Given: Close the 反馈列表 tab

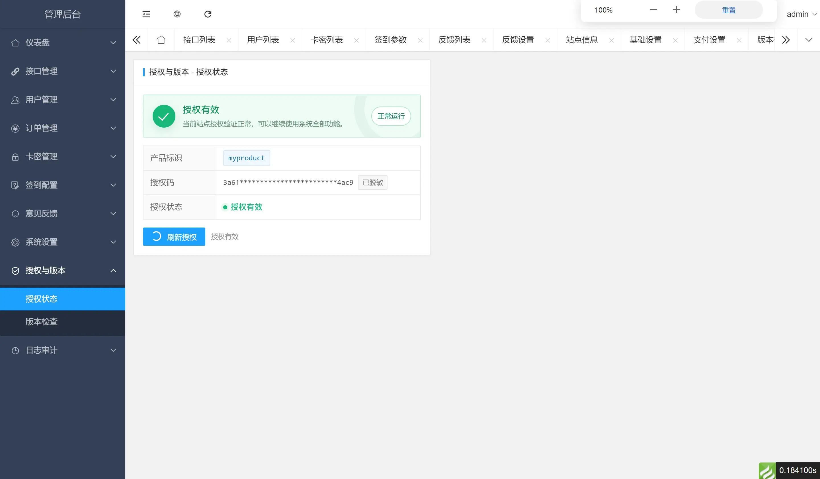Looking at the screenshot, I should pyautogui.click(x=484, y=40).
